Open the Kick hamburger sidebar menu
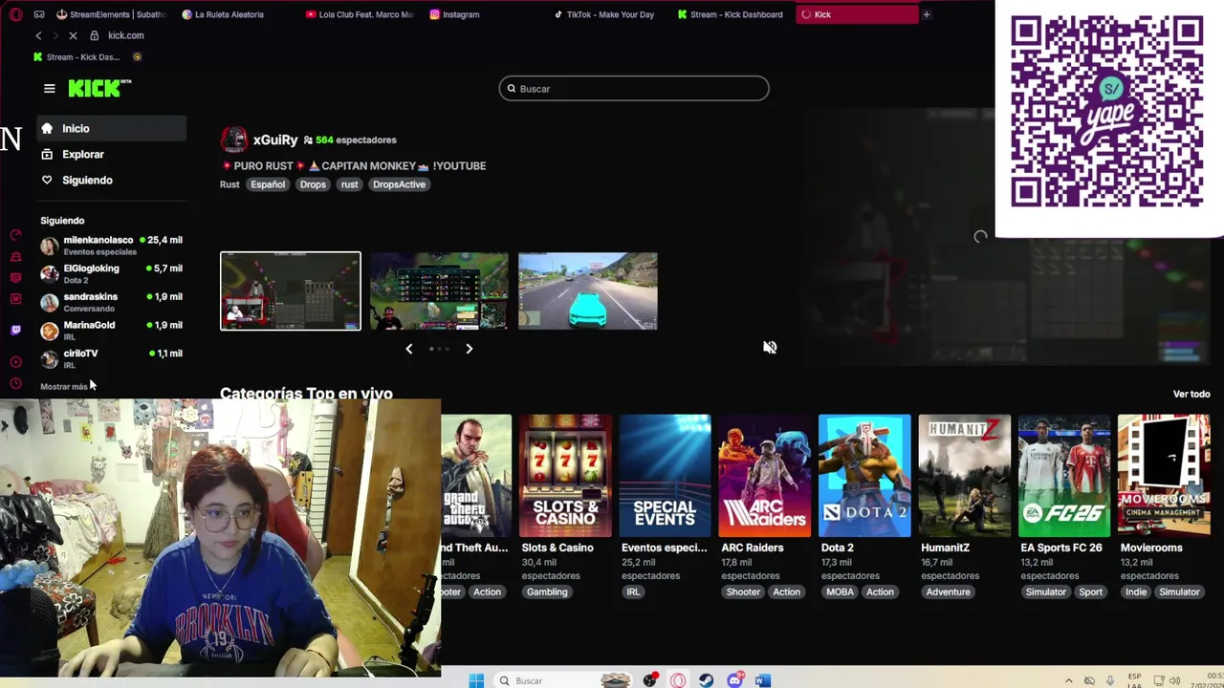Image resolution: width=1224 pixels, height=688 pixels. [50, 89]
